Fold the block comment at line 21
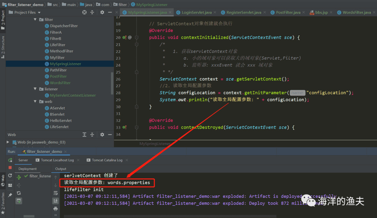 click(x=136, y=44)
